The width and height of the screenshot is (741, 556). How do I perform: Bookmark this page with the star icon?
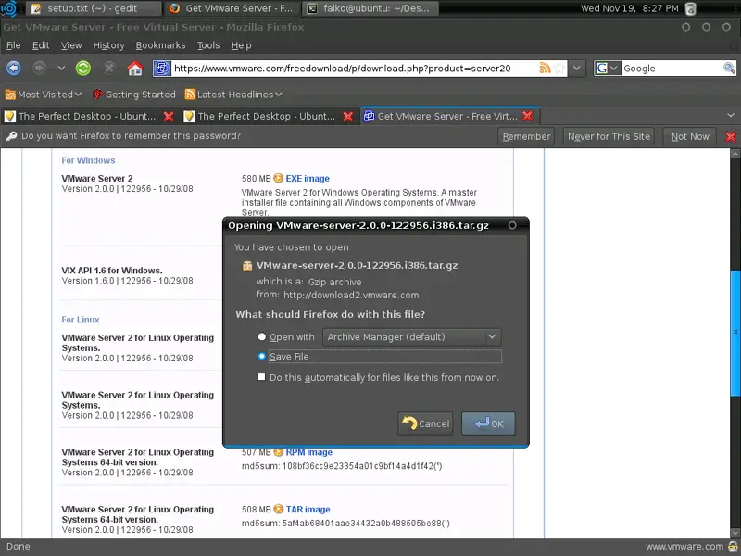559,68
